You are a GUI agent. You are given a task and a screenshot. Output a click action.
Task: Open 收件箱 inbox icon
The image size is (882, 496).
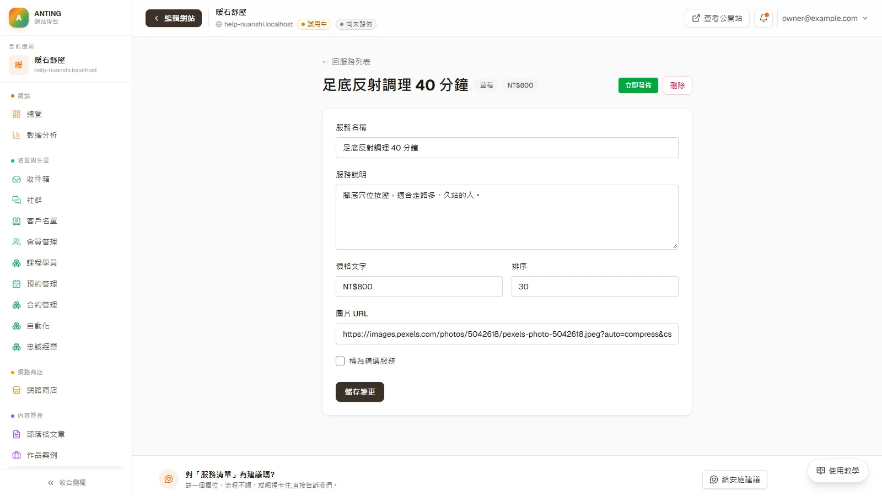click(x=17, y=179)
